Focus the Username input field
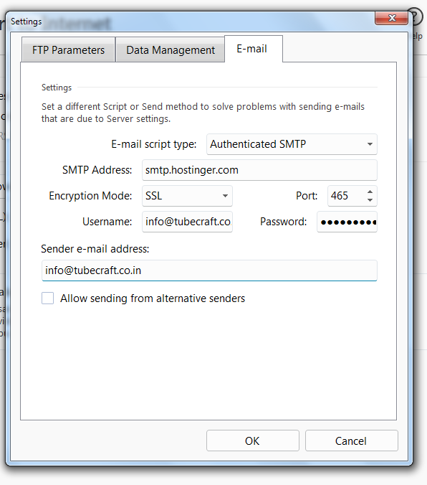This screenshot has width=427, height=485. (x=187, y=222)
